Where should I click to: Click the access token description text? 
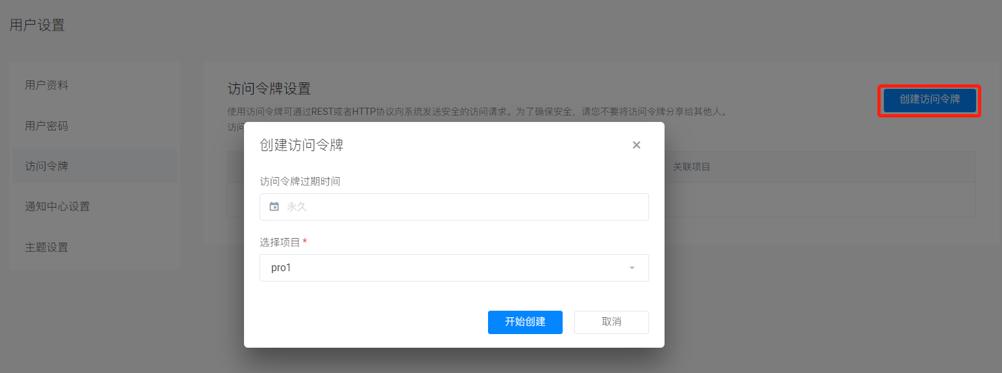pyautogui.click(x=478, y=112)
